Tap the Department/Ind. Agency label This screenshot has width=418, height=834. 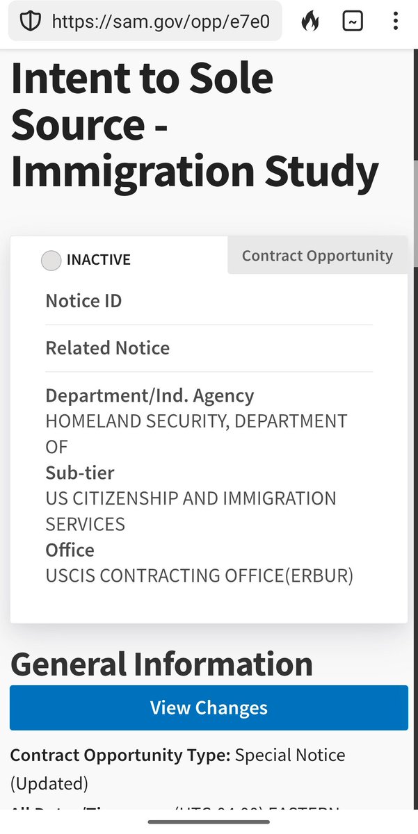pos(150,395)
